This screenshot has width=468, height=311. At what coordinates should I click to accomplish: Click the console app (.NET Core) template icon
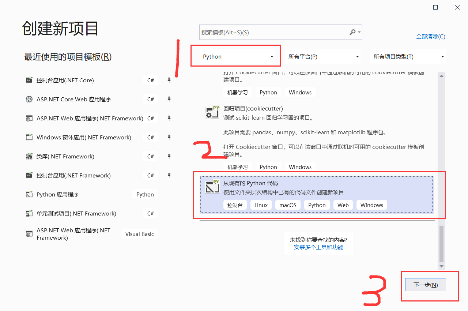pyautogui.click(x=29, y=80)
